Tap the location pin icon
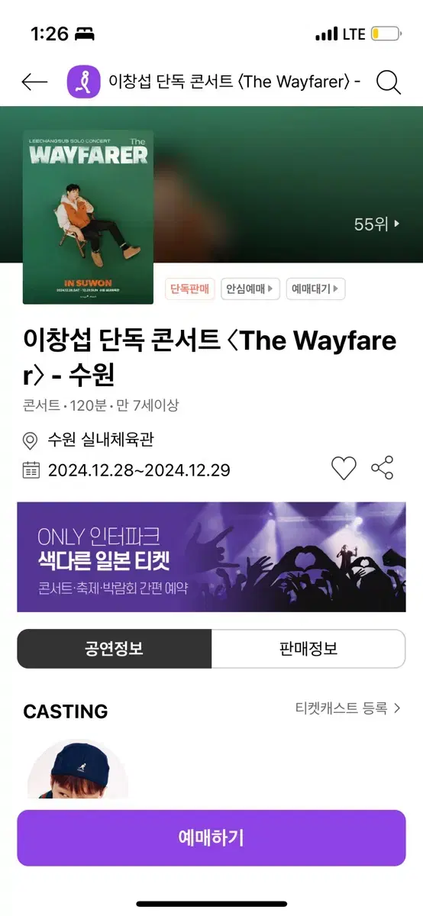The image size is (423, 916). coord(31,440)
